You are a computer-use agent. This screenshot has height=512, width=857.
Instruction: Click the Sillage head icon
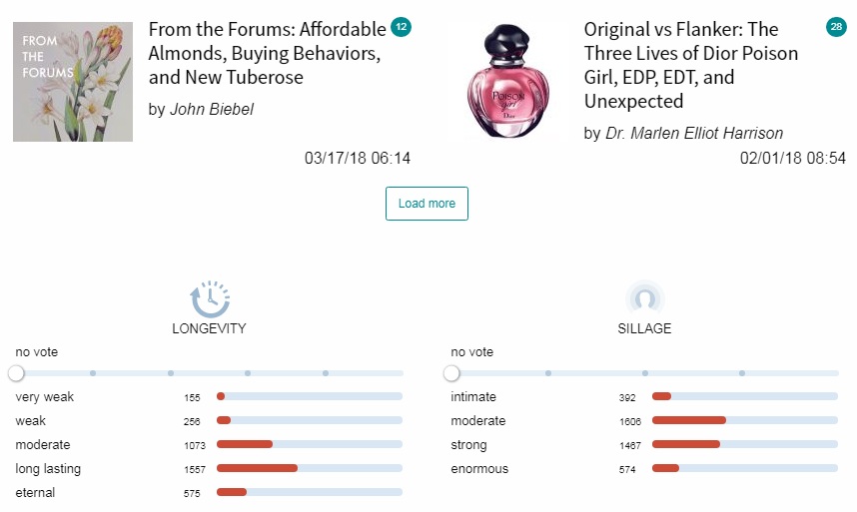(x=645, y=298)
